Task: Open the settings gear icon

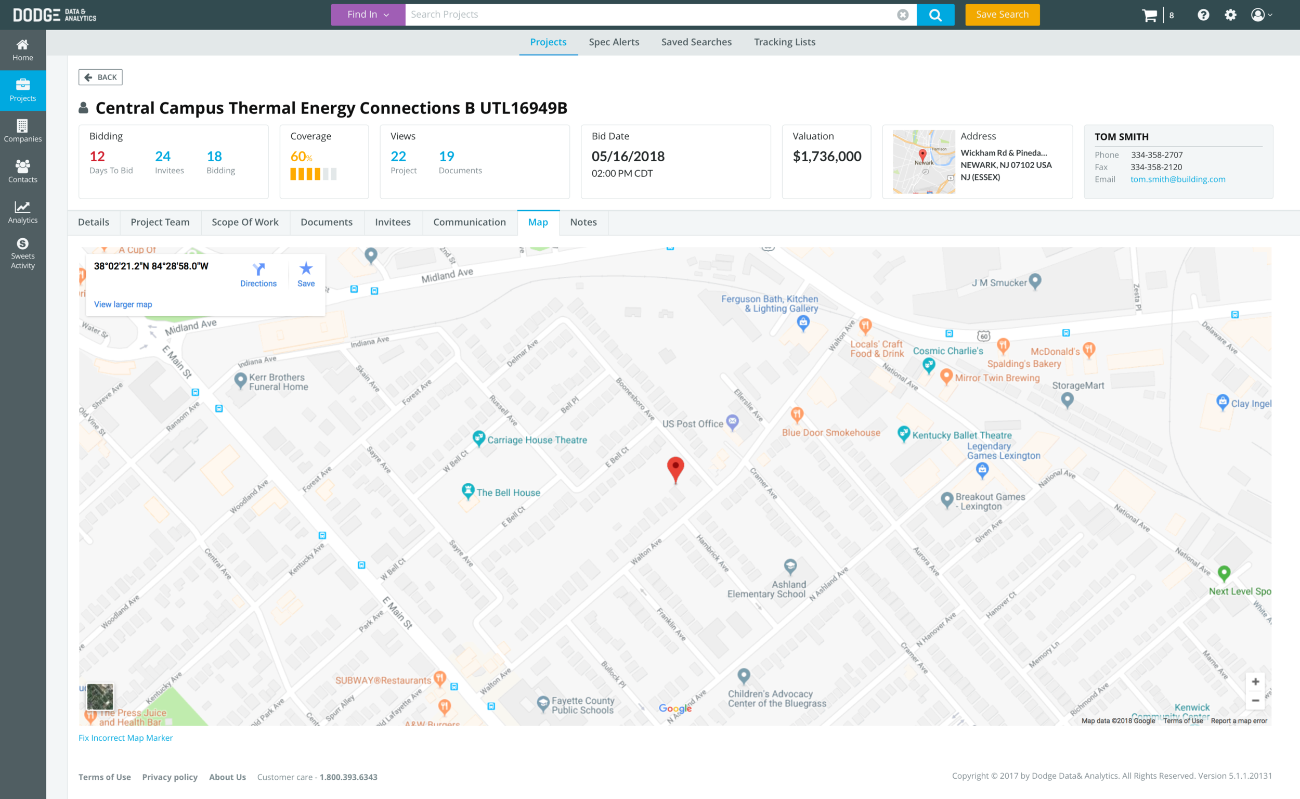Action: point(1230,15)
